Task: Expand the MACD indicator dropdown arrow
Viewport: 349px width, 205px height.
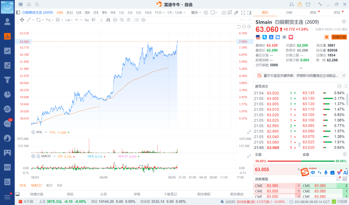Action: pyautogui.click(x=54, y=156)
